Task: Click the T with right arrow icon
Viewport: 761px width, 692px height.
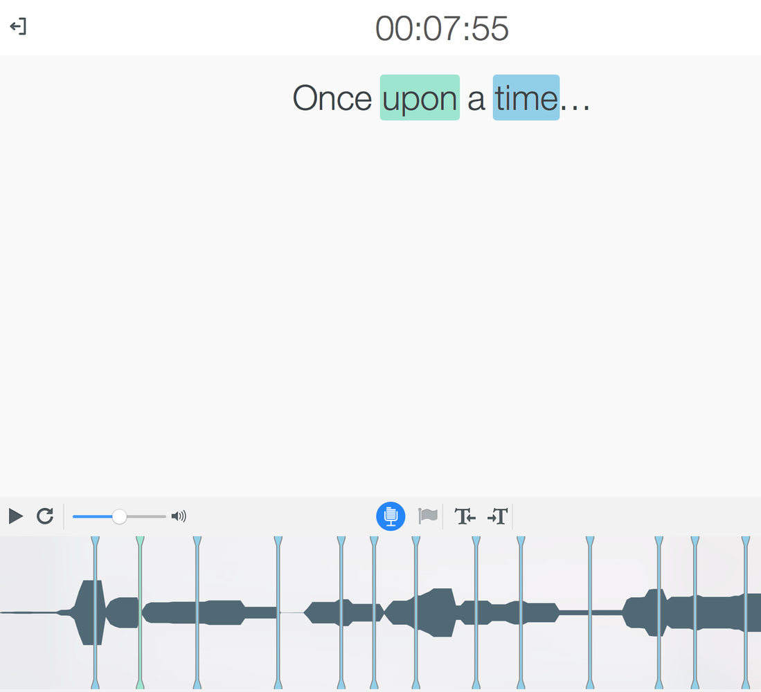Action: pos(497,516)
